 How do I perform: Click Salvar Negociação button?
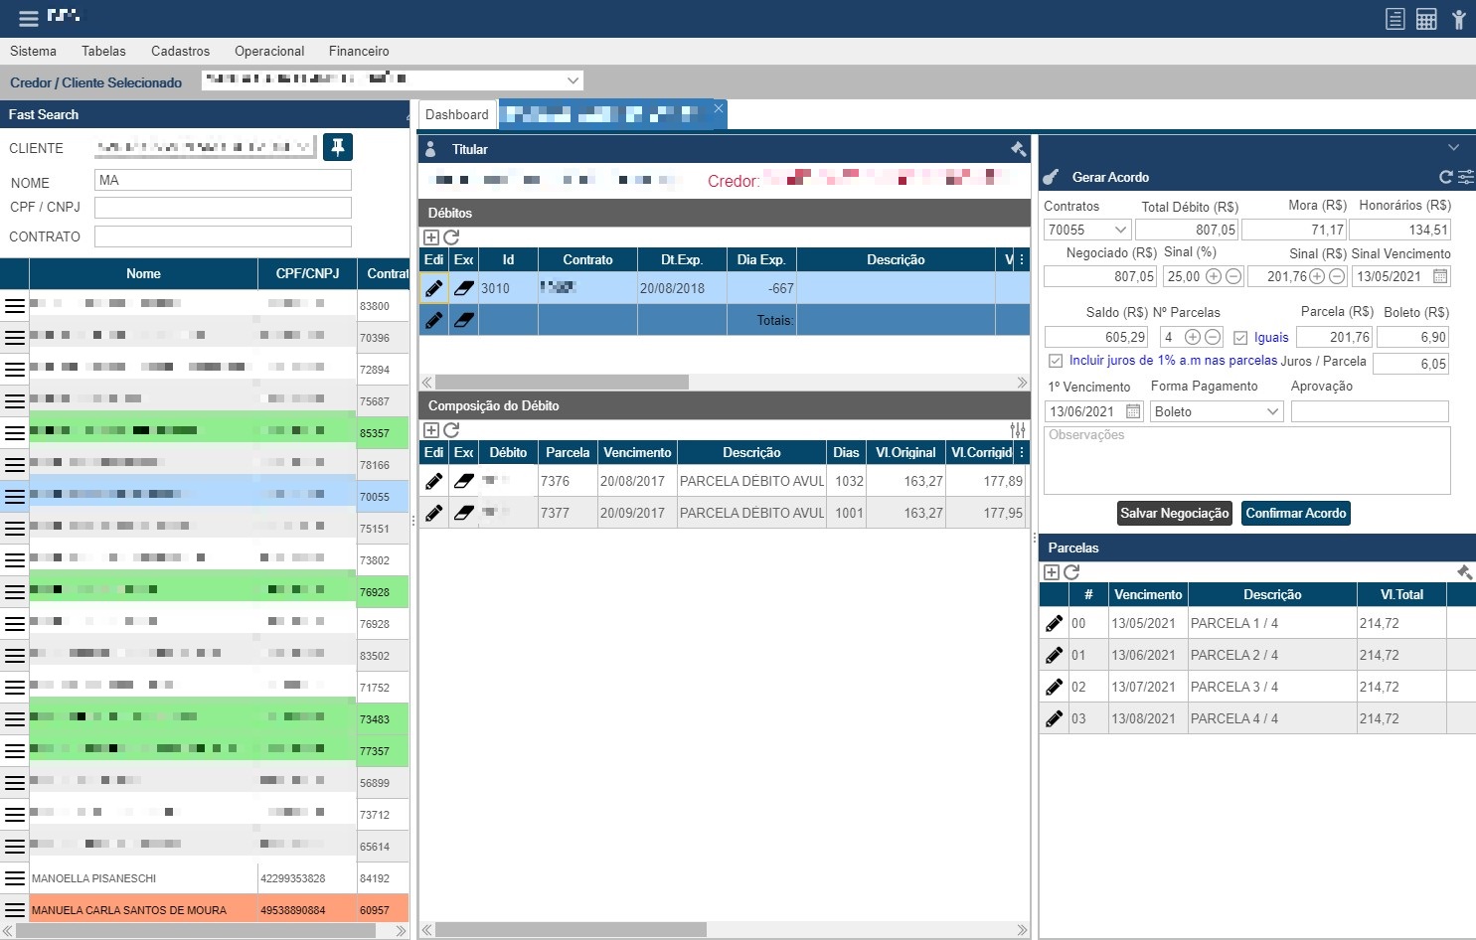pyautogui.click(x=1175, y=513)
